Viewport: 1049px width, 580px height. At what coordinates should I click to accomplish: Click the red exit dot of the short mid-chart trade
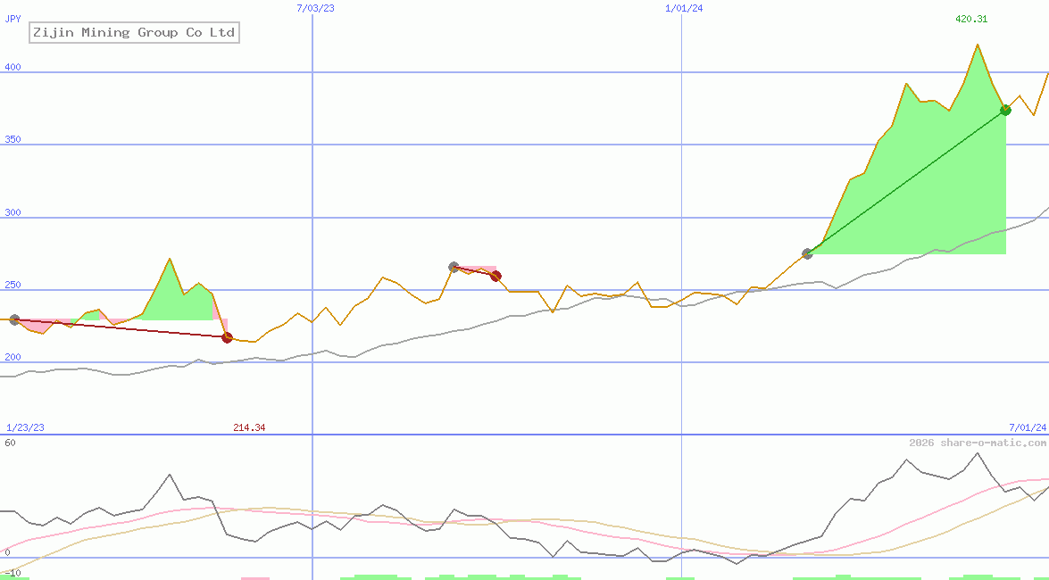click(x=496, y=276)
